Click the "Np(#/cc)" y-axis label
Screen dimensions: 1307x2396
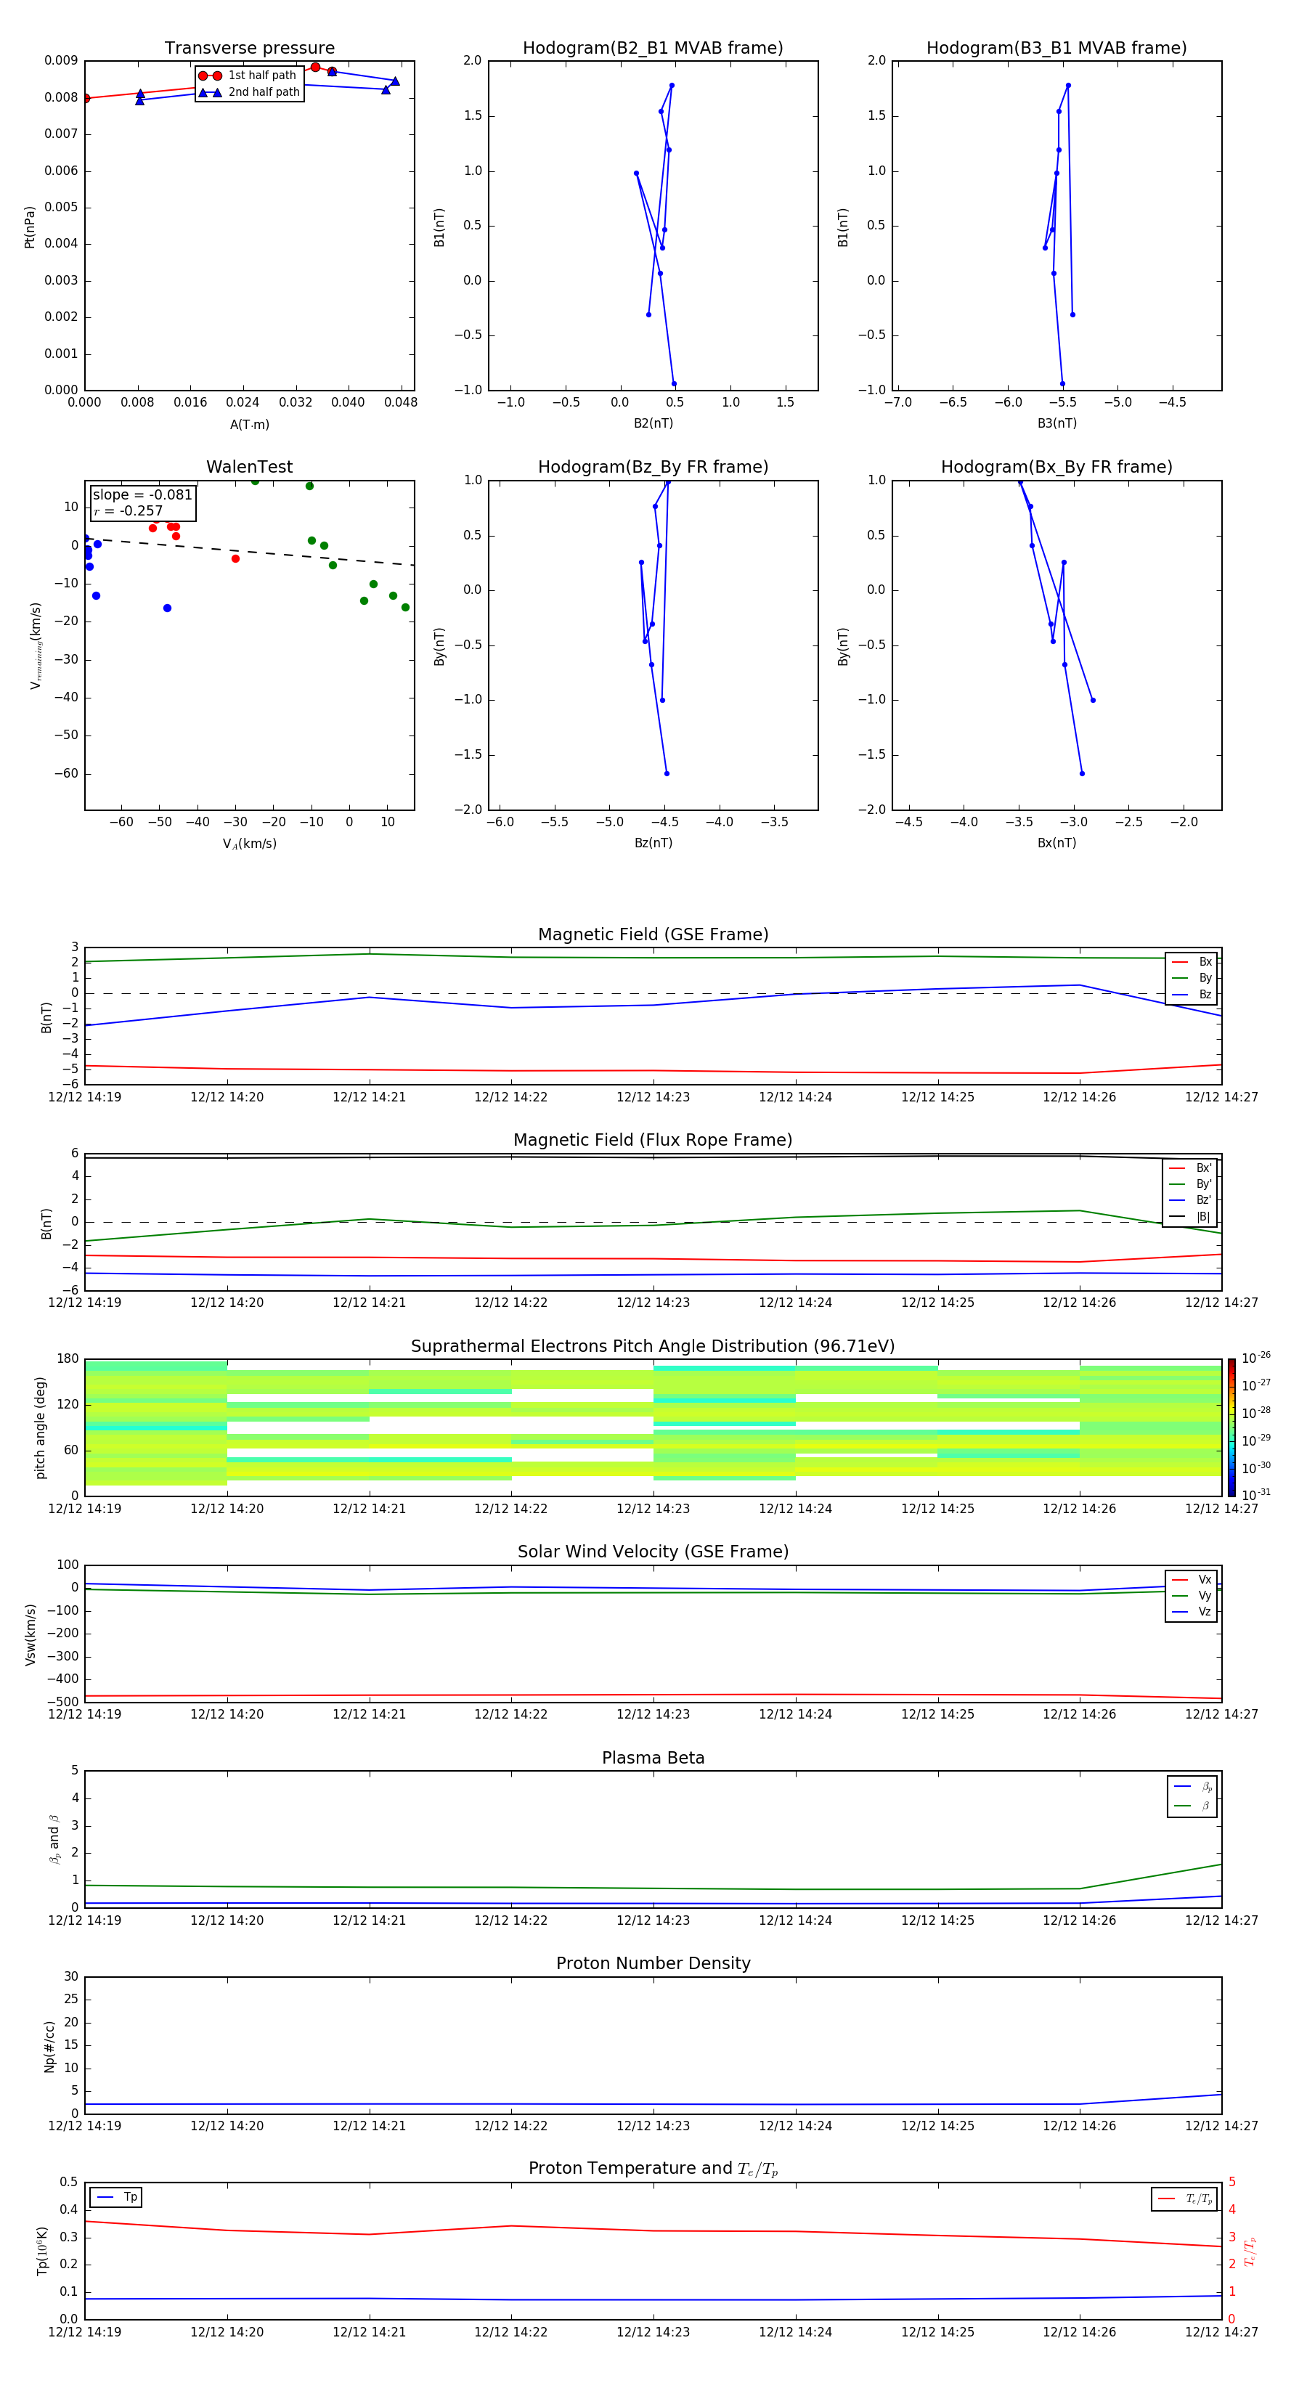coord(49,2046)
